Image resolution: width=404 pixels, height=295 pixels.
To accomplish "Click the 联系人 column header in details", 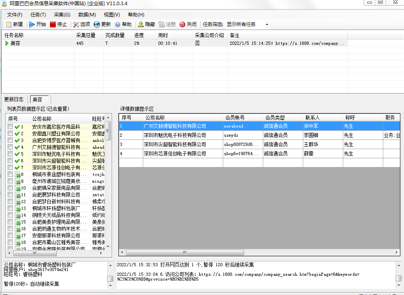I will click(x=322, y=118).
